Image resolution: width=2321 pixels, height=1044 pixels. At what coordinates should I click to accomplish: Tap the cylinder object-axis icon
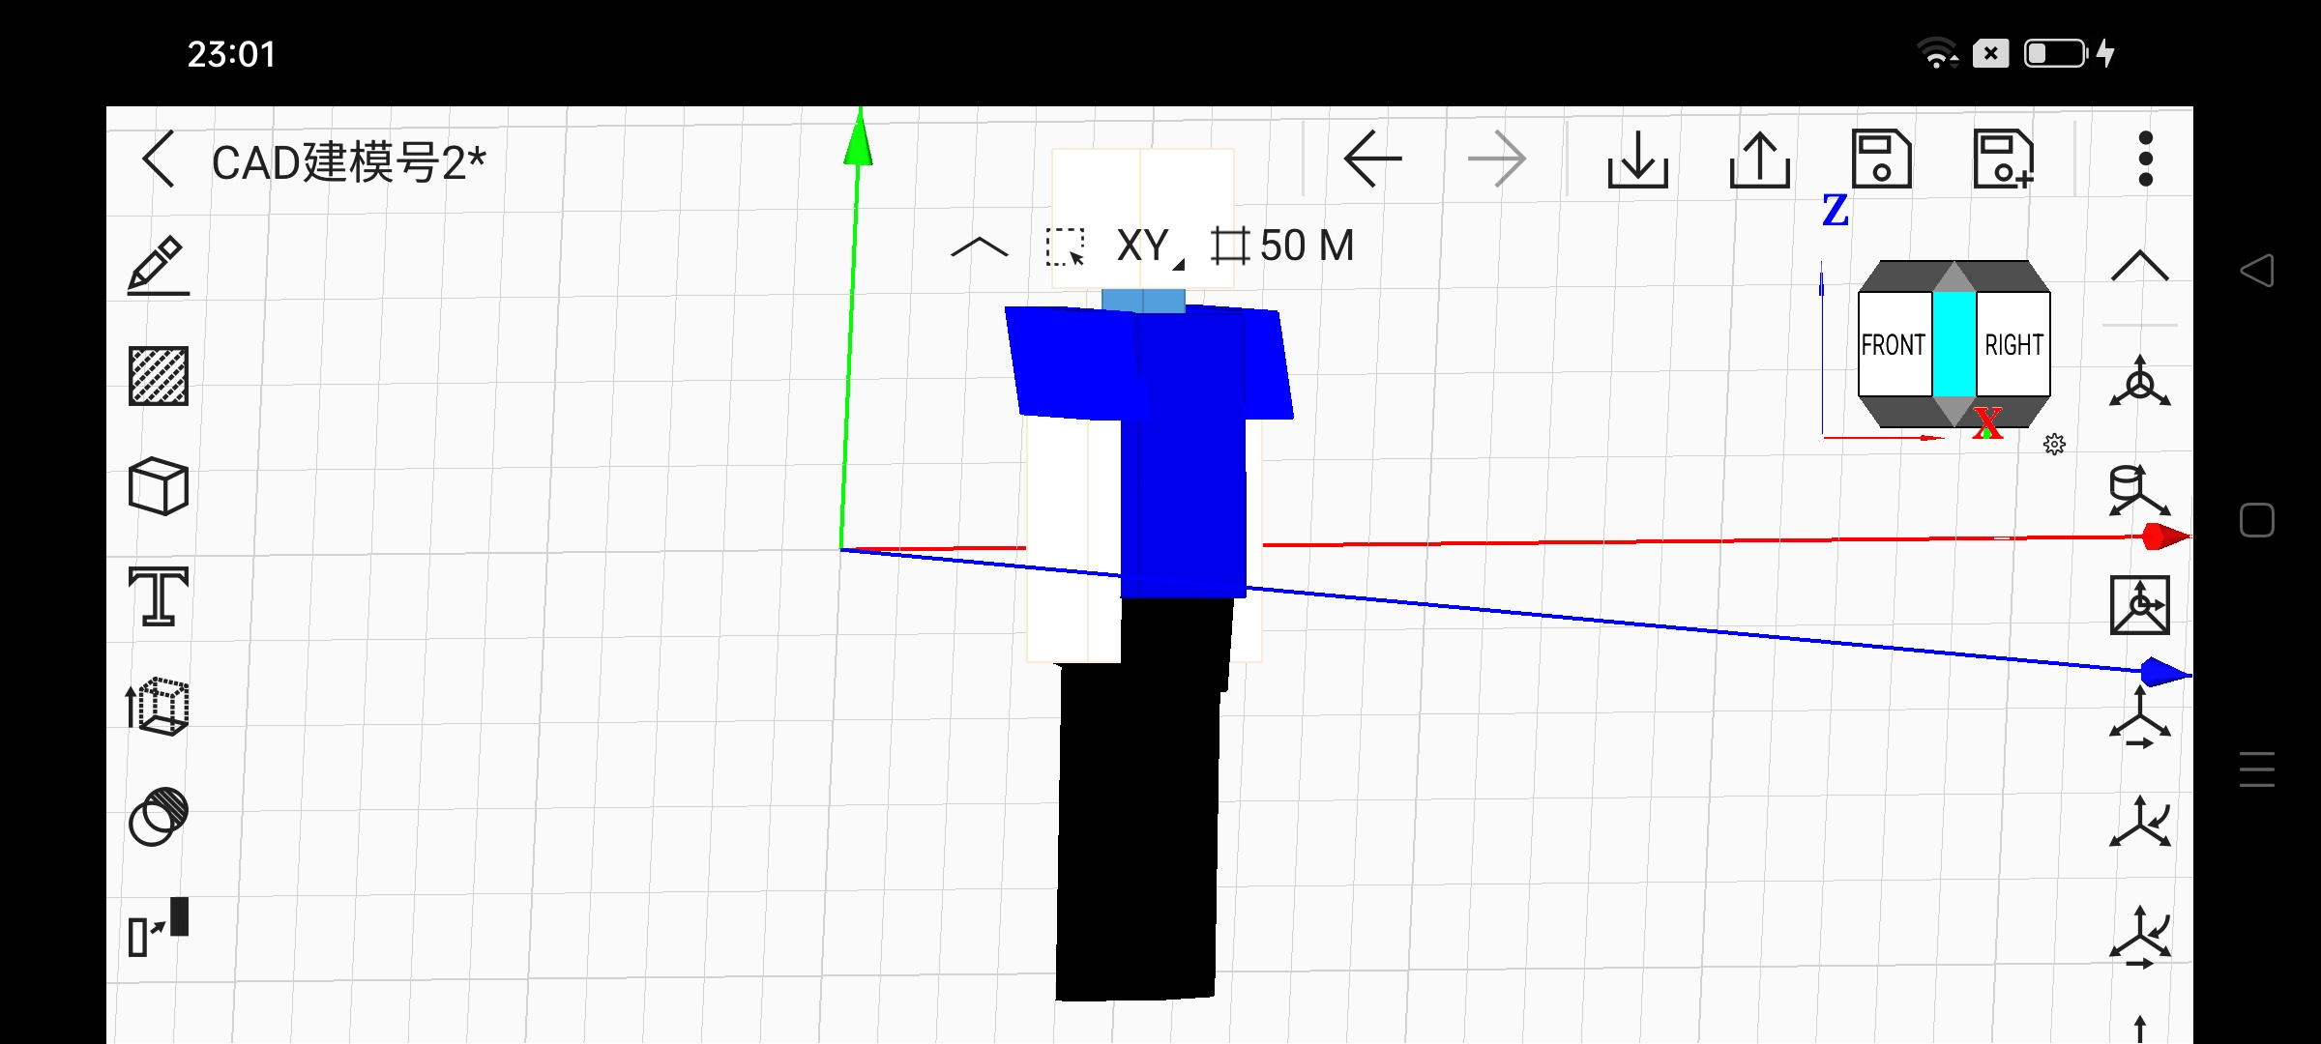(x=2140, y=491)
